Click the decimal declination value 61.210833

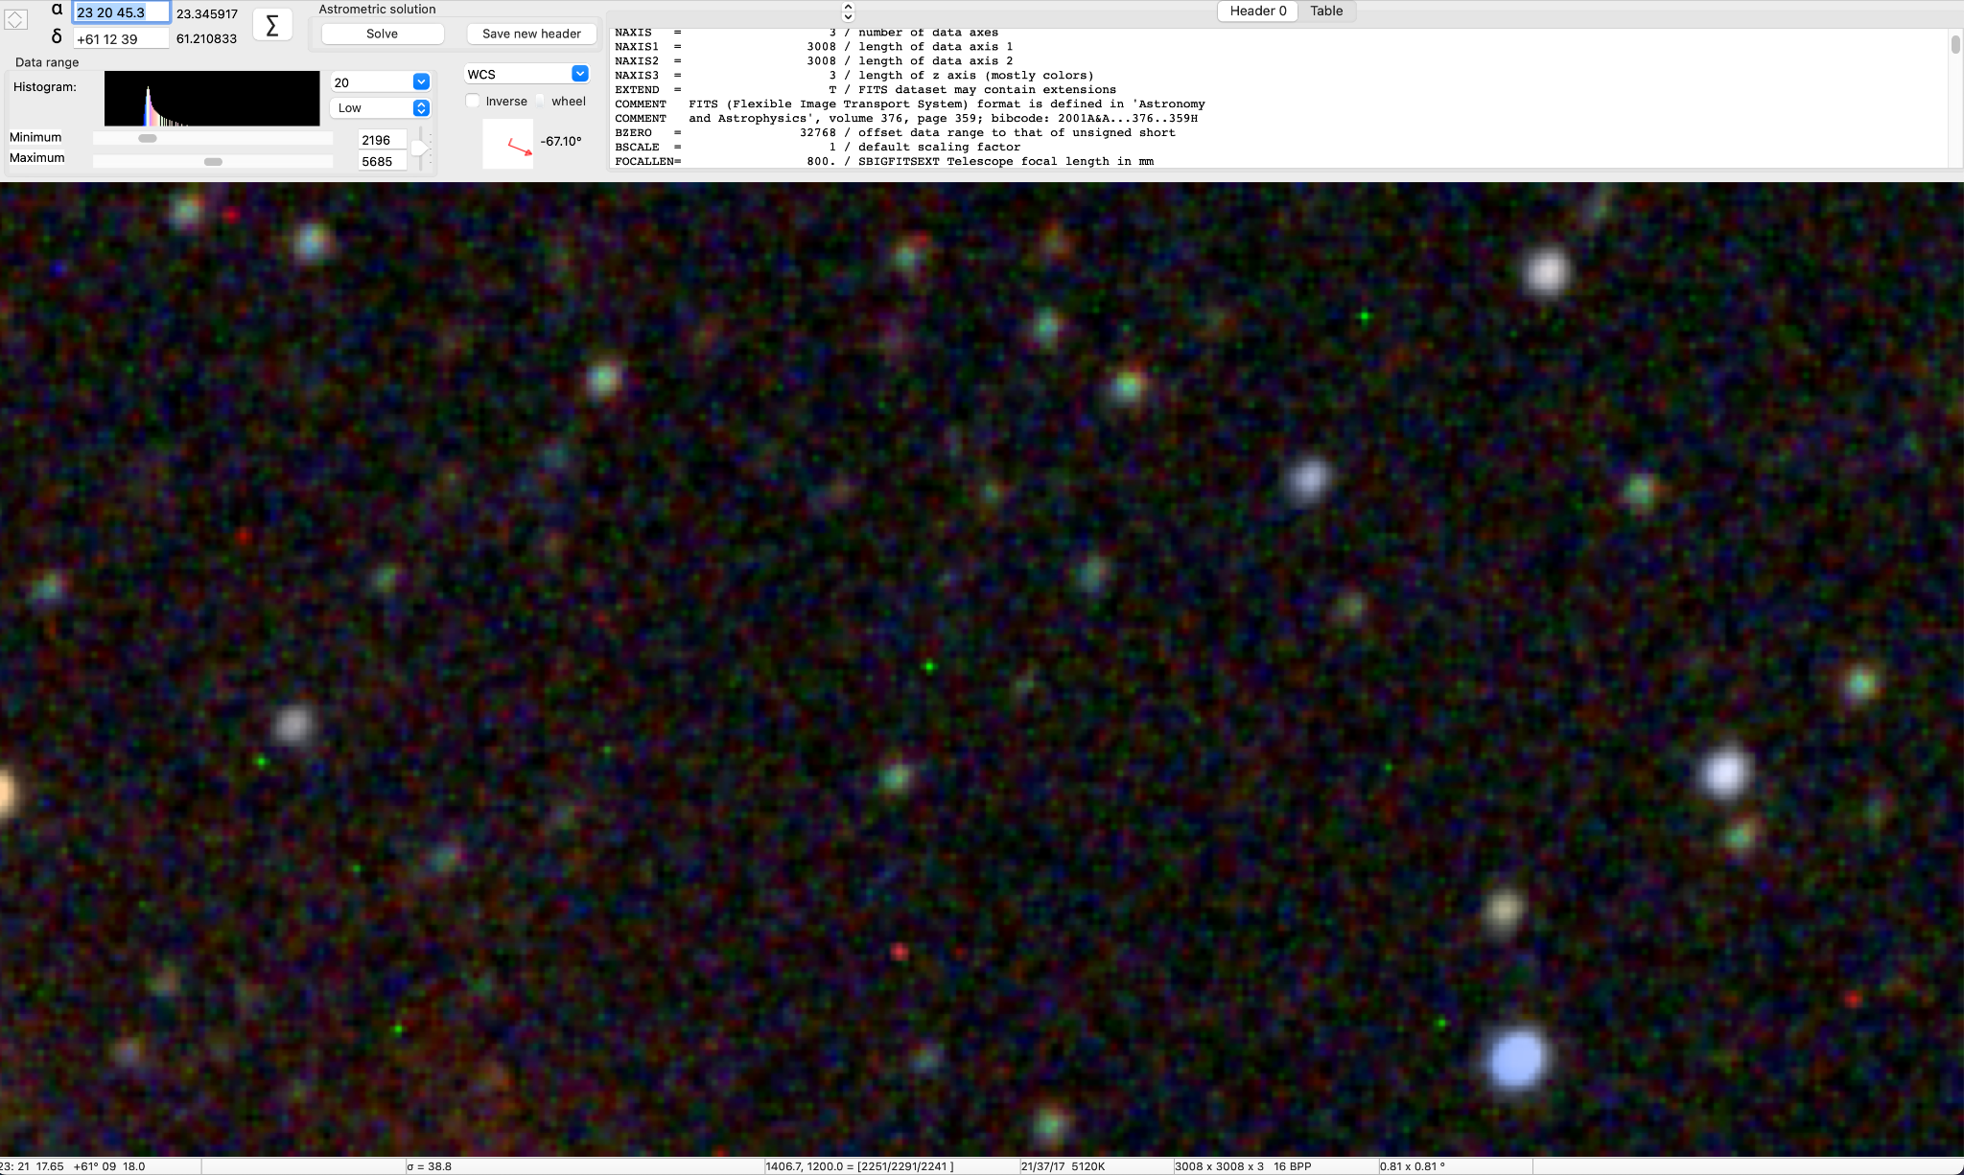click(207, 39)
